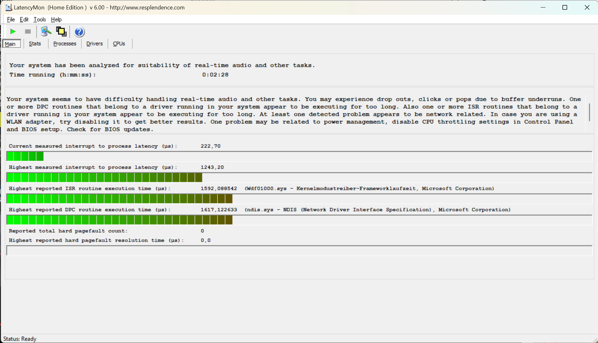Click the DPC routine execution time bar
Viewport: 598px width, 343px height.
coord(299,220)
